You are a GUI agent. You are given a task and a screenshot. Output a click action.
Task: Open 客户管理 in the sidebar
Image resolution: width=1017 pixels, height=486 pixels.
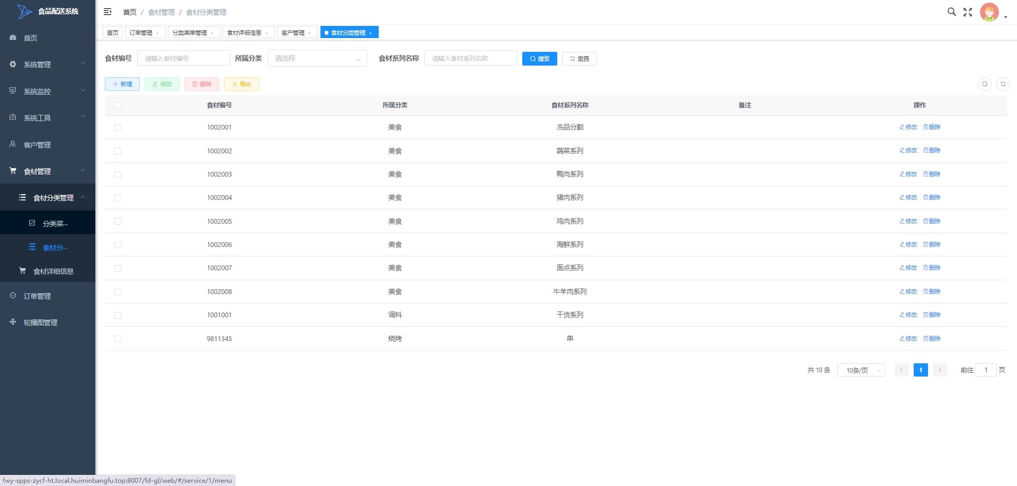pos(48,144)
